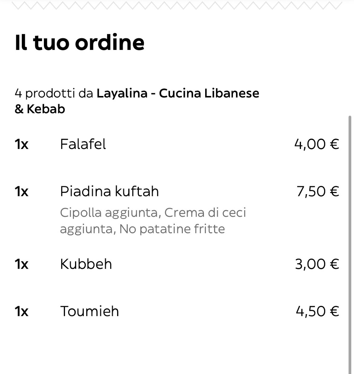Screen dimensions: 354x374
Task: Click the Toumieh price 4,50 €
Action: tap(317, 311)
